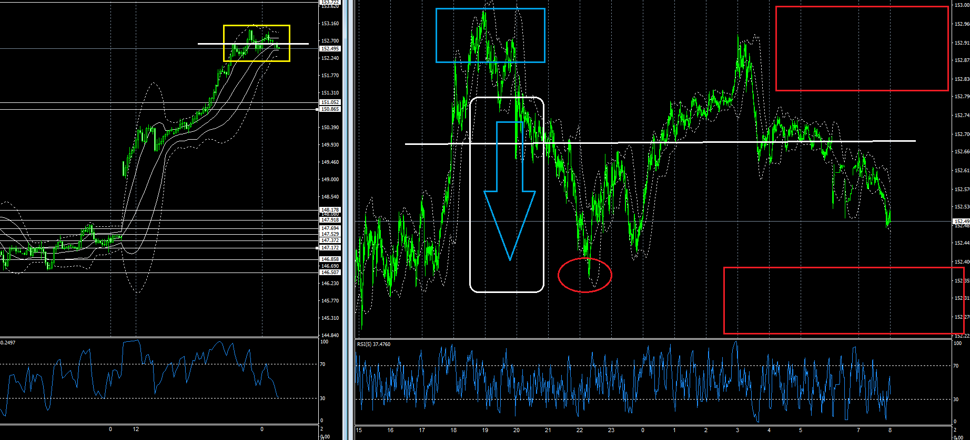
Task: Click the 150.865 horizontal line price tag
Action: pos(330,109)
